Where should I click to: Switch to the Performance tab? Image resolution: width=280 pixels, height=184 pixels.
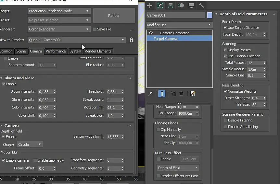[56, 51]
